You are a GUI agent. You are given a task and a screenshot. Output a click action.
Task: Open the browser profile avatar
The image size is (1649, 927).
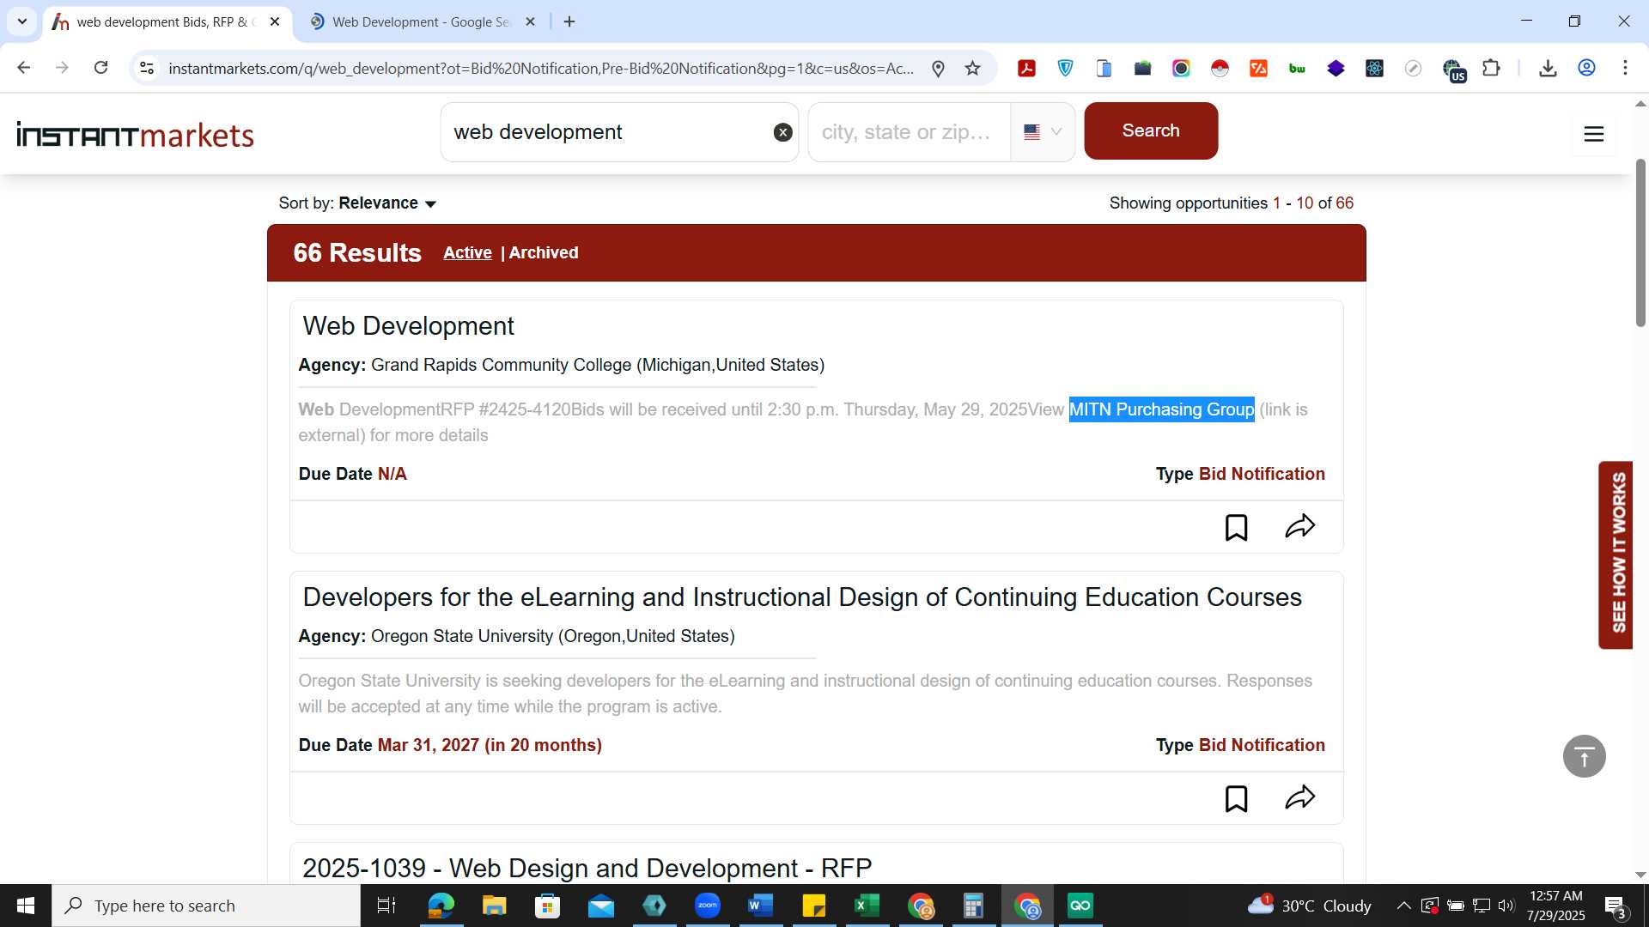point(1586,69)
